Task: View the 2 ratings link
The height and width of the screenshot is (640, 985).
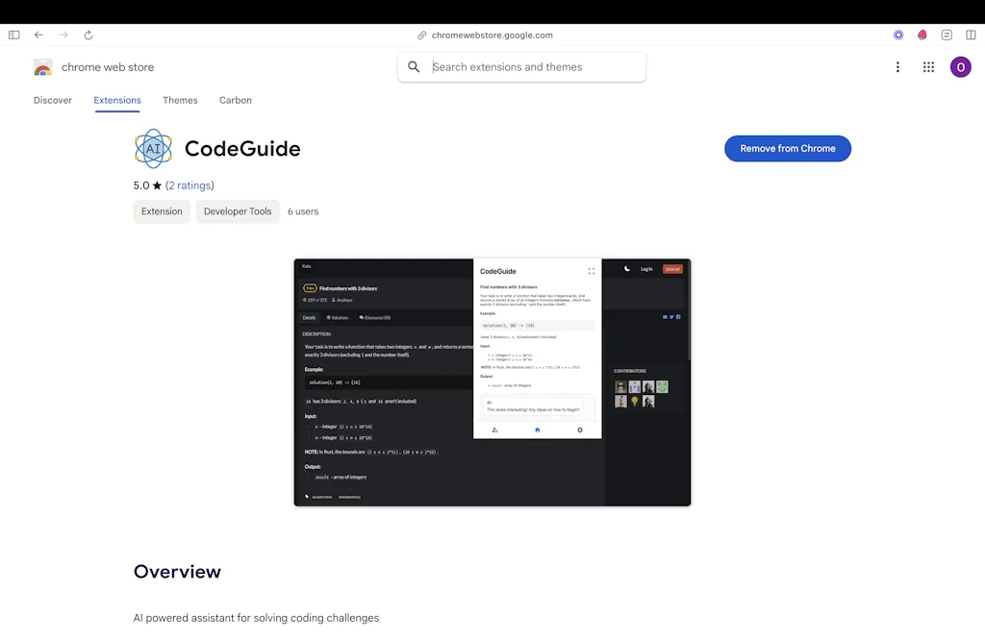Action: [190, 185]
